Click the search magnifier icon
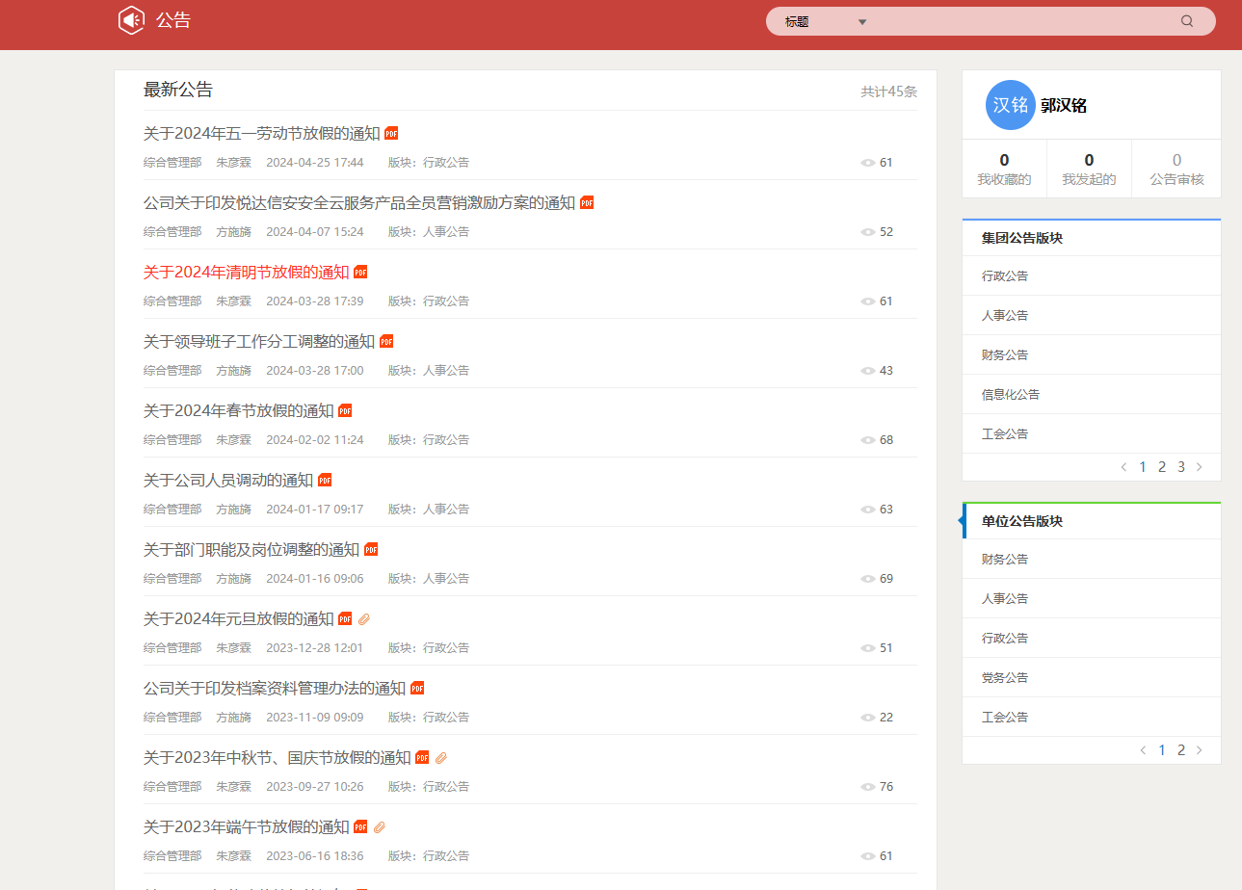1242x890 pixels. [x=1187, y=21]
